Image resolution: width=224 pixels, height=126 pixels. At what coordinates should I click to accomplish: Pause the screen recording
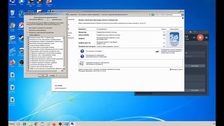point(194,37)
